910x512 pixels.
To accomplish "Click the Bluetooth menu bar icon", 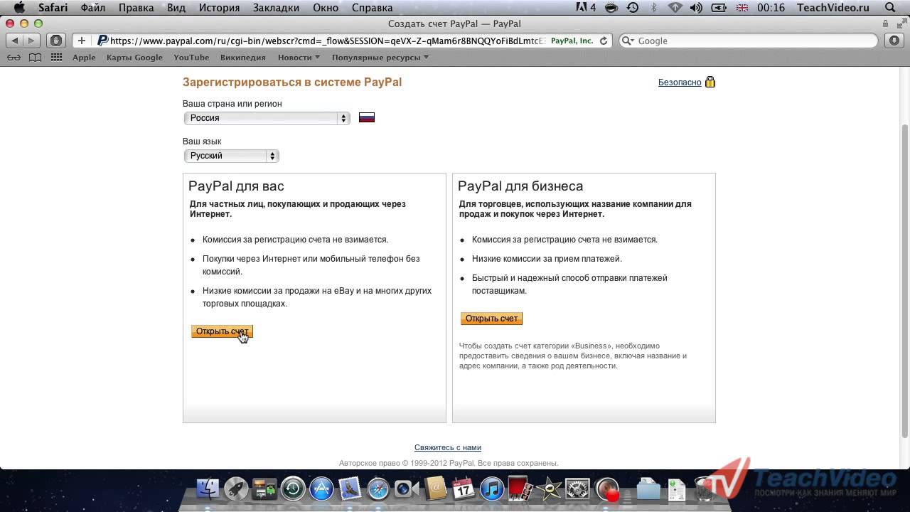I will click(654, 8).
